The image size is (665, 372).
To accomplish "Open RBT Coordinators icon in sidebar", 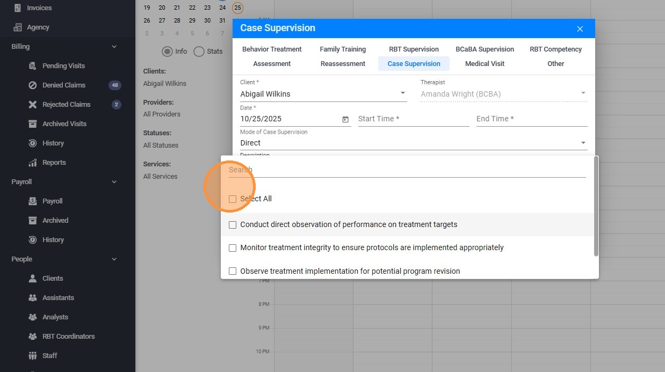I will [33, 337].
